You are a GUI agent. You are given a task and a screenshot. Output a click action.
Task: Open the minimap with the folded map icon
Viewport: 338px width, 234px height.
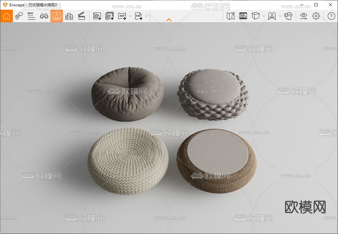click(231, 16)
